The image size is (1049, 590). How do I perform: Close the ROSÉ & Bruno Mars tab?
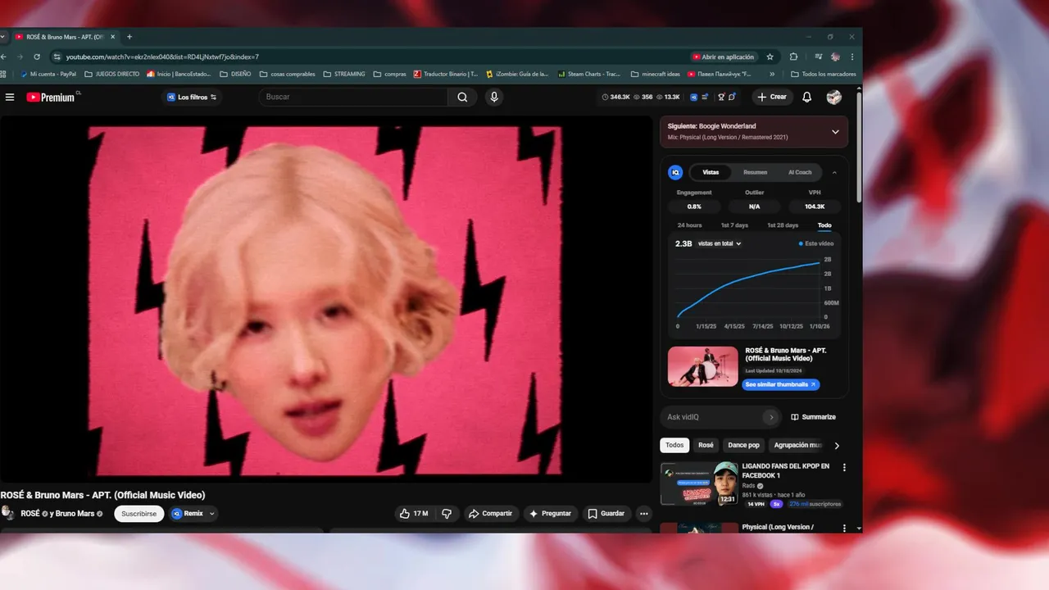click(112, 37)
